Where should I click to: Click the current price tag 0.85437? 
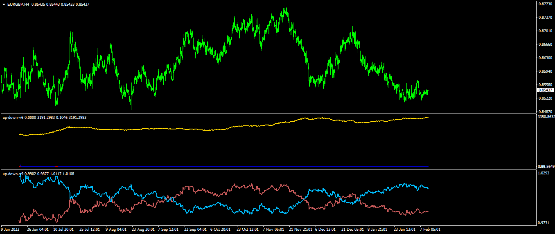click(545, 90)
